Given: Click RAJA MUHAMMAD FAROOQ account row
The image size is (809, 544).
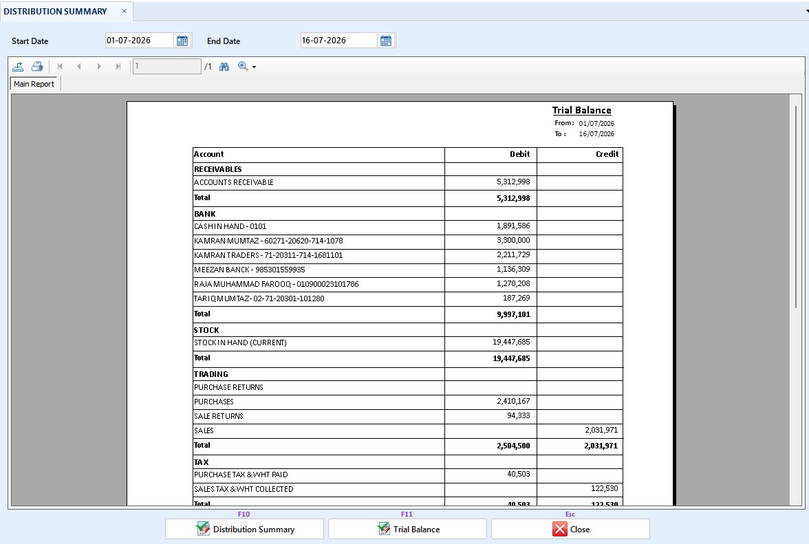Looking at the screenshot, I should click(407, 284).
